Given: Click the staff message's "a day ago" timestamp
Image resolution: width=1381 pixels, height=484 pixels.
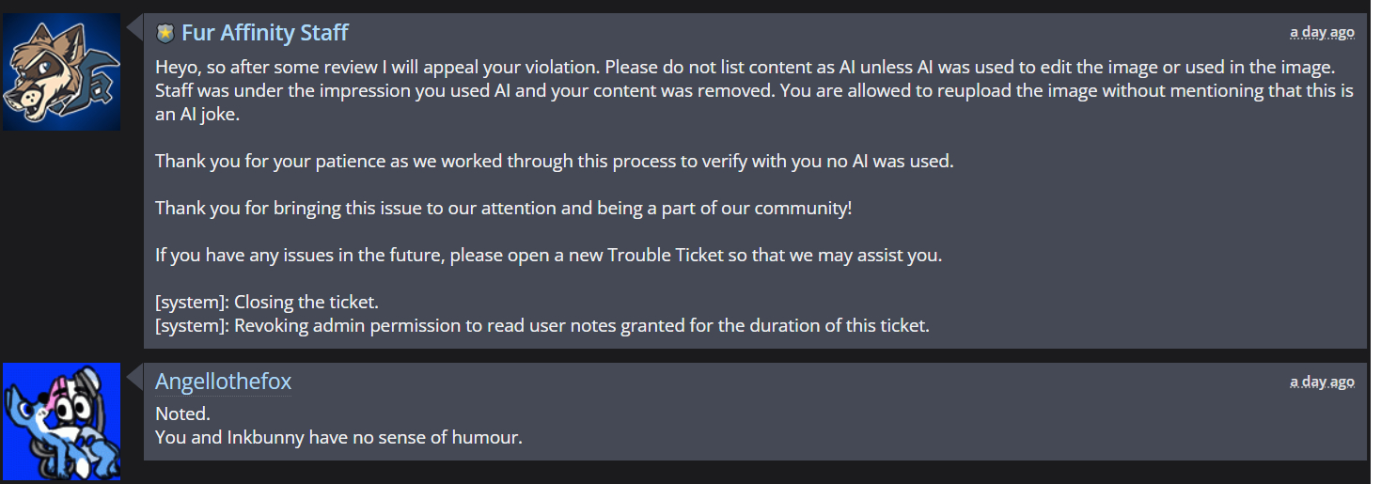Looking at the screenshot, I should coord(1322,32).
